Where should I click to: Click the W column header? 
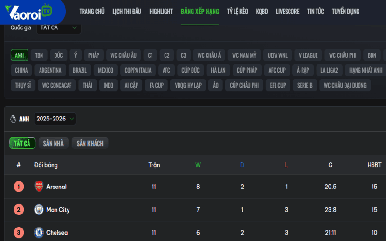coord(198,165)
